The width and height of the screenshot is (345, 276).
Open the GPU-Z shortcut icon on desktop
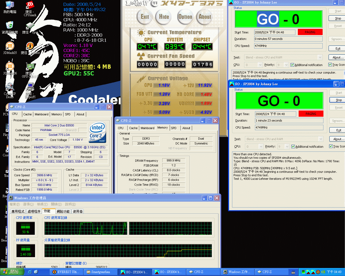point(30,70)
